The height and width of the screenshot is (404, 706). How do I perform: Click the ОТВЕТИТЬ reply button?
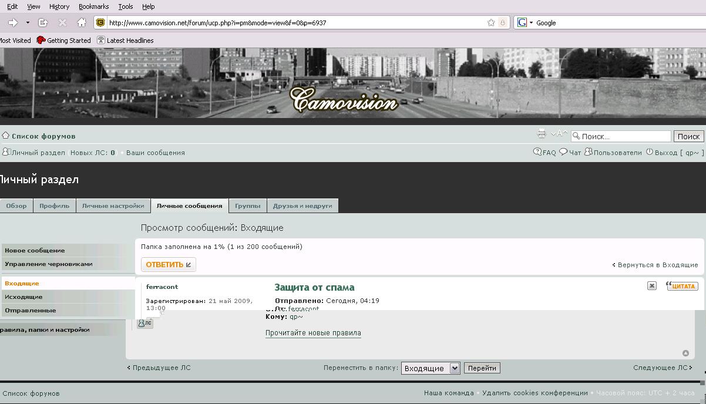coord(169,264)
